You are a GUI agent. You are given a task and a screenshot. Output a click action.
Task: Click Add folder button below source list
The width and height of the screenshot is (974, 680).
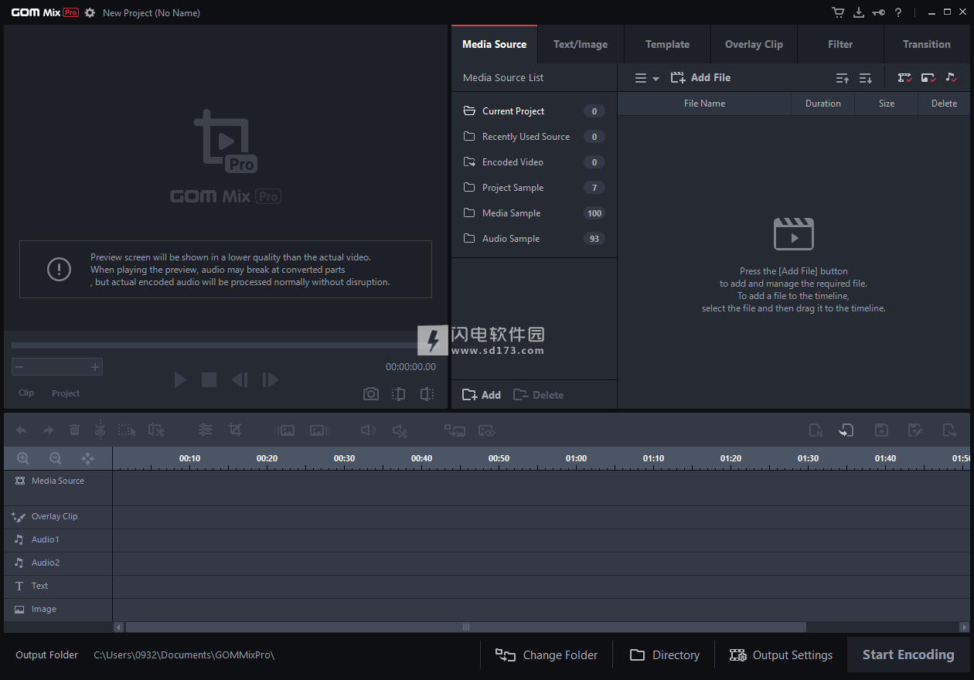tap(482, 395)
